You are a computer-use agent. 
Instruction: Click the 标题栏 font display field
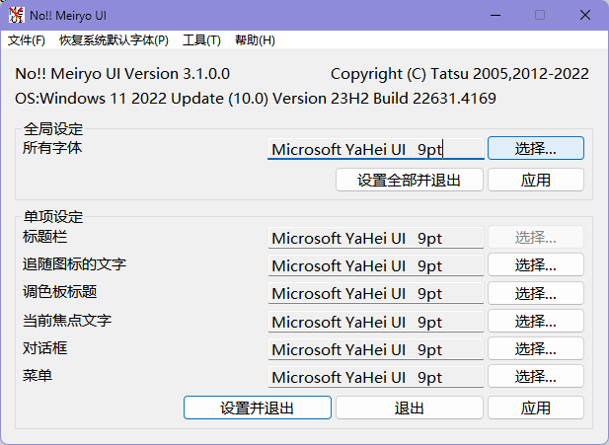[x=375, y=238]
